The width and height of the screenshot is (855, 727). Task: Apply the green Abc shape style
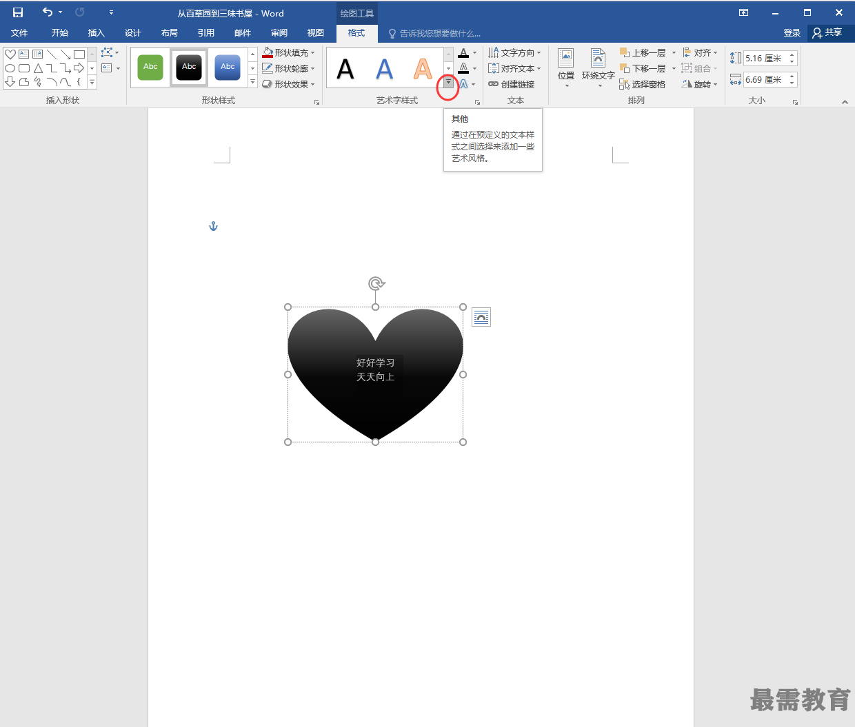pyautogui.click(x=150, y=67)
